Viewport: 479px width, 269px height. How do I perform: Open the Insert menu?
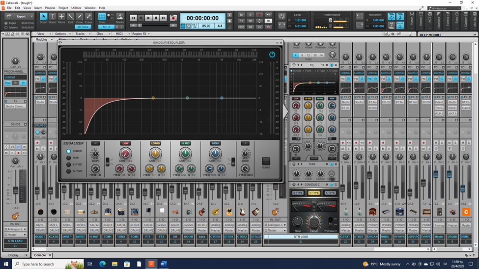(x=38, y=8)
